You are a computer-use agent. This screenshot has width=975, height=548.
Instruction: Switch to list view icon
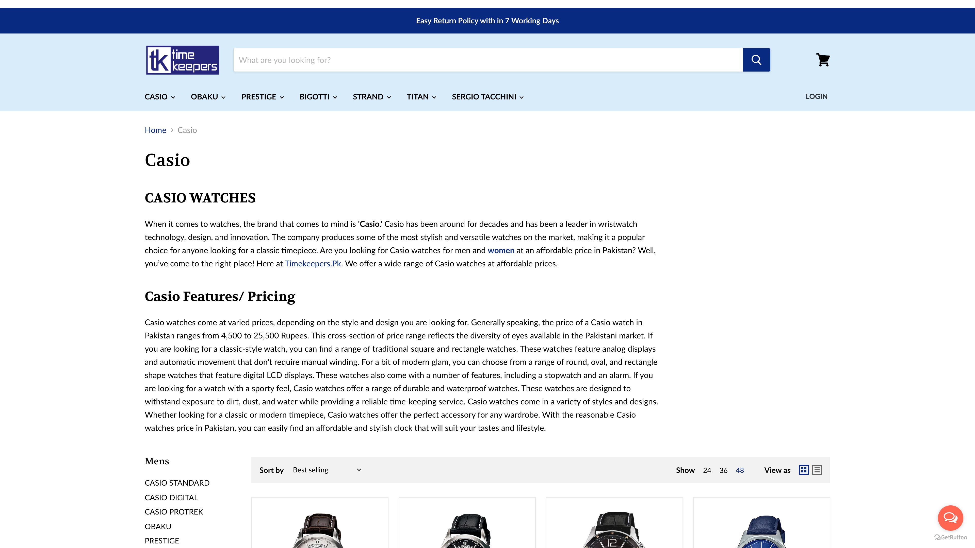click(817, 470)
